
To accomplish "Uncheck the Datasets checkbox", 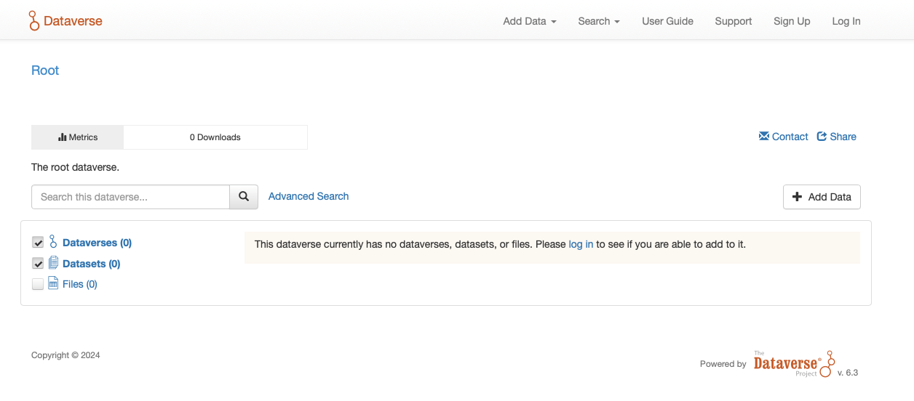I will [x=38, y=264].
